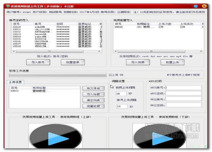This screenshot has height=152, width=212.
Task: Click the 已上传 0% status text
Action: 116,75
